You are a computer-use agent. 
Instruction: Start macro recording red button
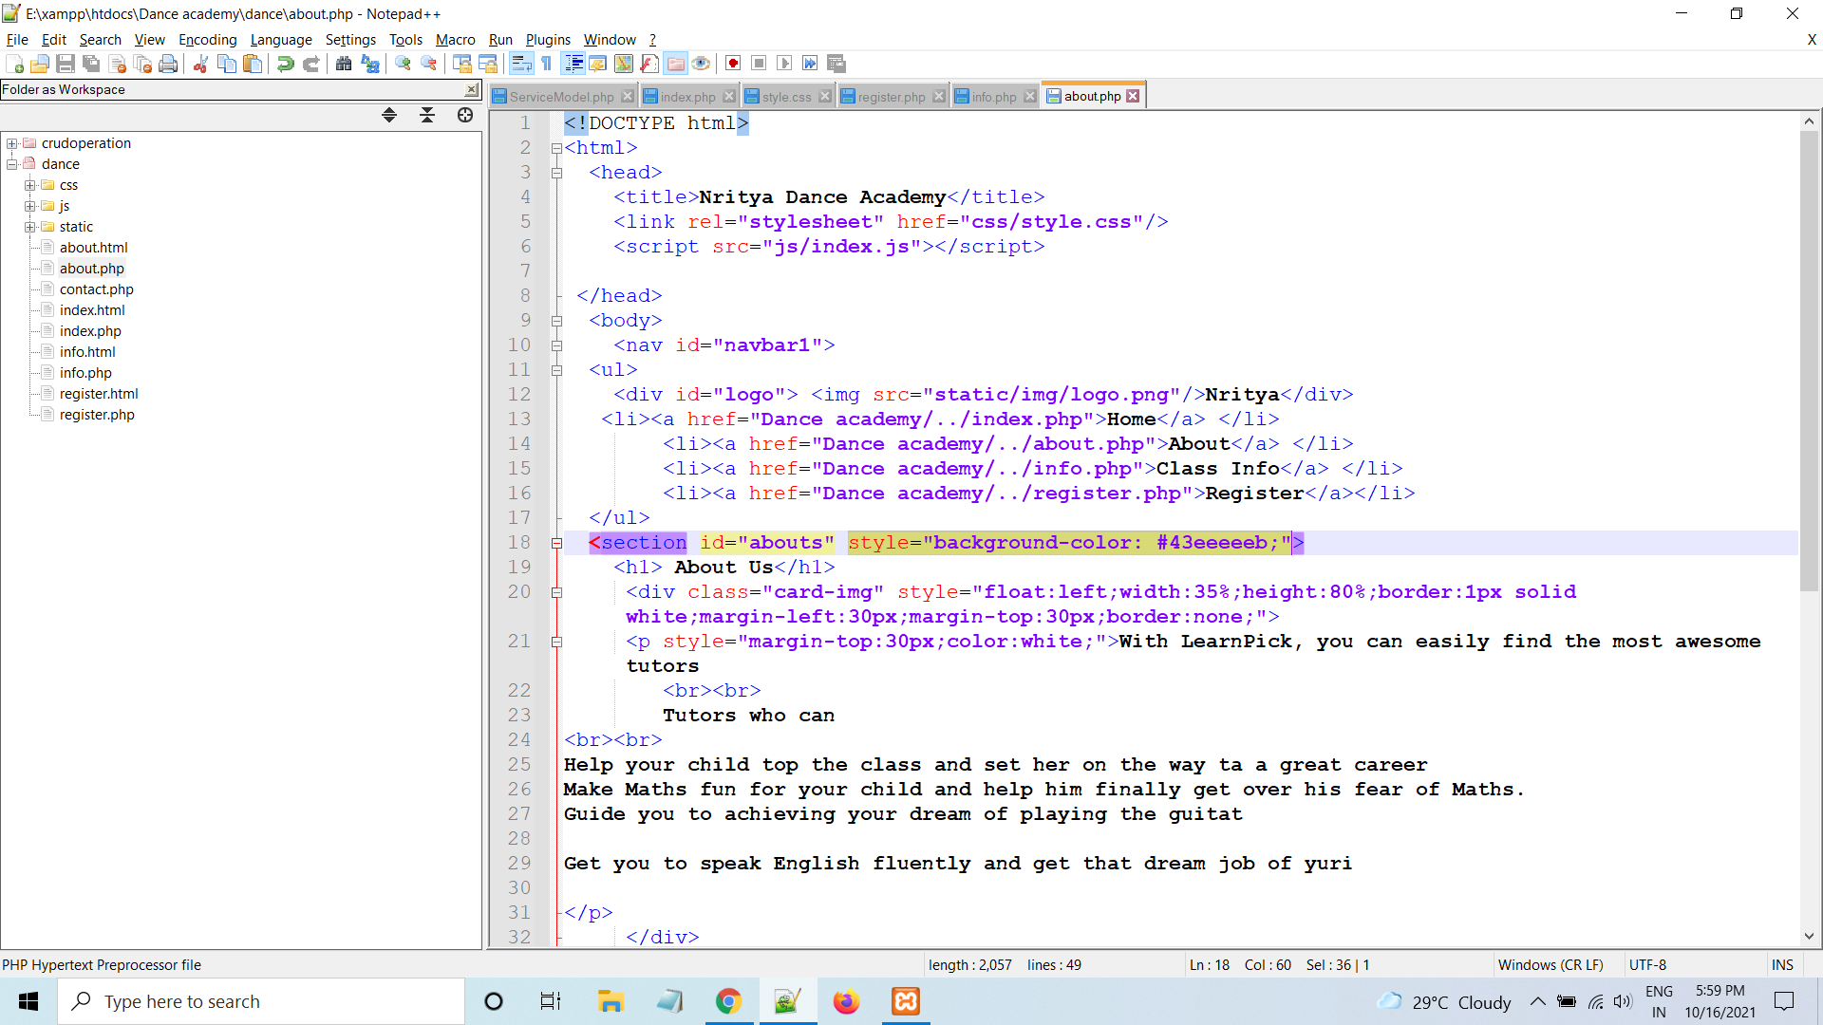pyautogui.click(x=733, y=64)
